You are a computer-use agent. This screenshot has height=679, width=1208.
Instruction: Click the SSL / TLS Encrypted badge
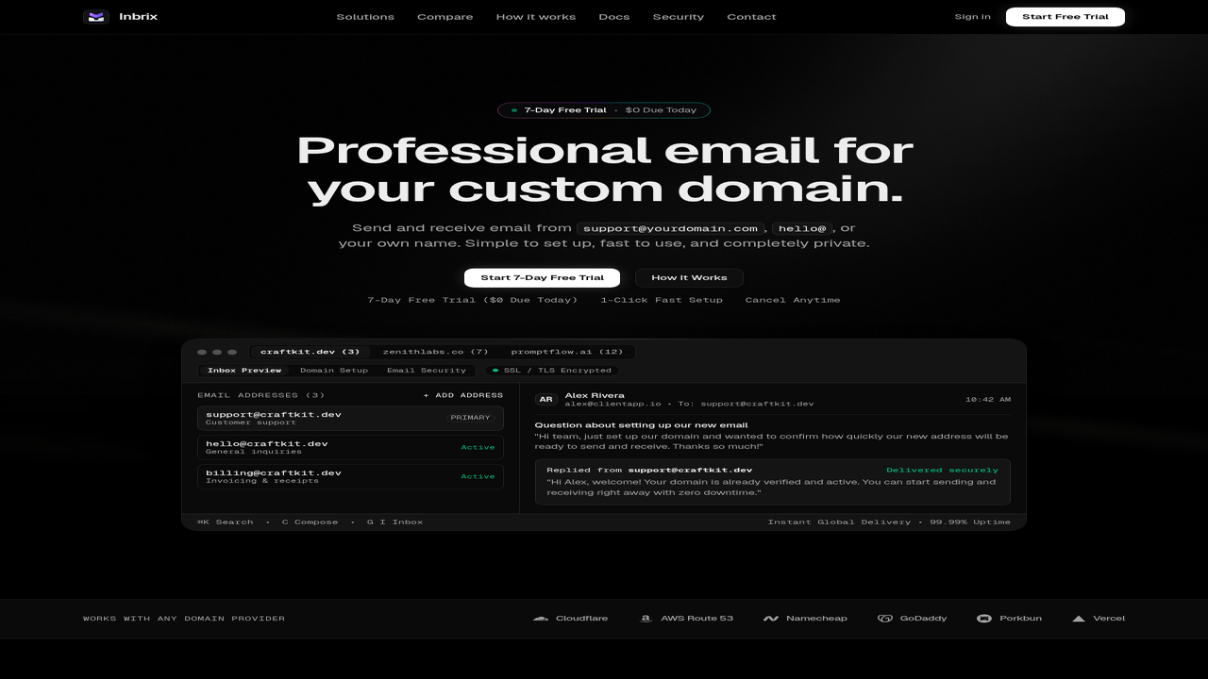(x=552, y=371)
